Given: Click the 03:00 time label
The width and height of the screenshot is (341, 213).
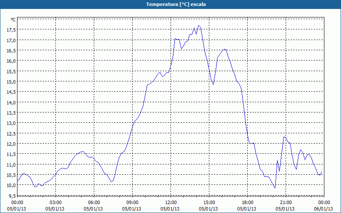Looking at the screenshot, I should 56,203.
